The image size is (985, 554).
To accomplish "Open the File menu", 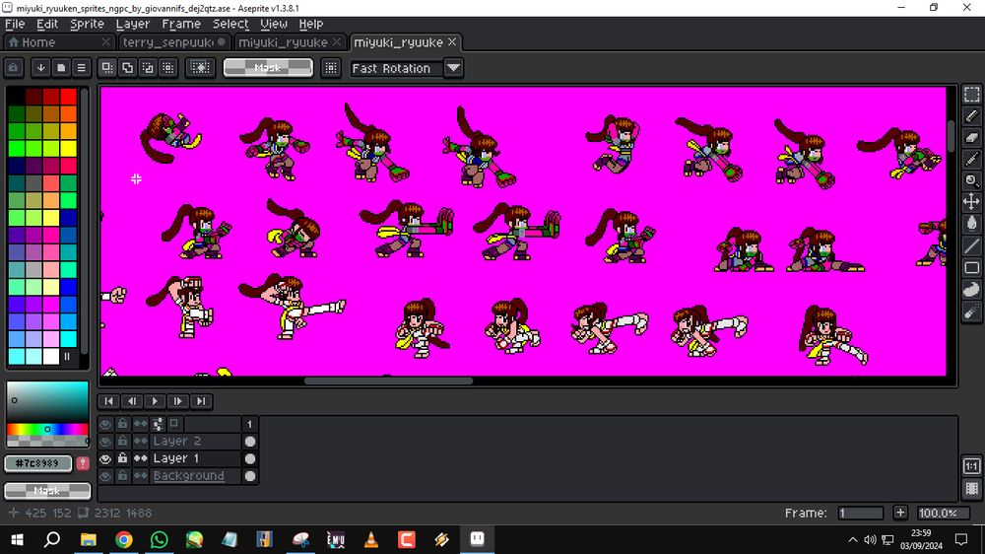I will (x=15, y=24).
